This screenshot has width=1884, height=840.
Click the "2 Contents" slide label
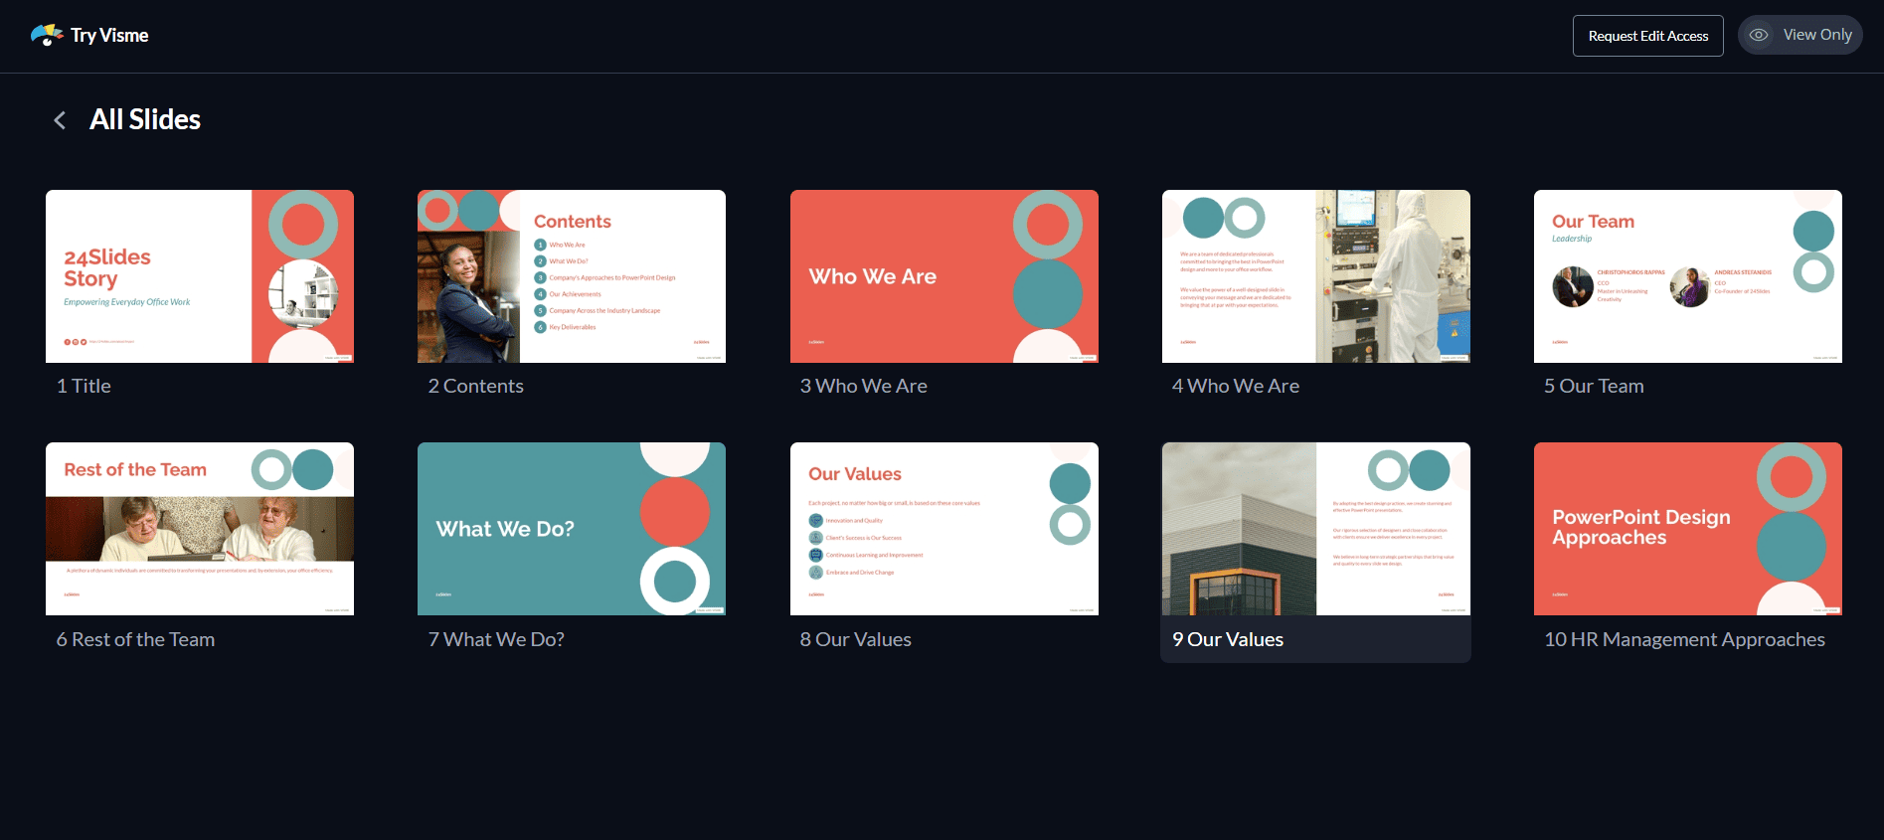[475, 386]
